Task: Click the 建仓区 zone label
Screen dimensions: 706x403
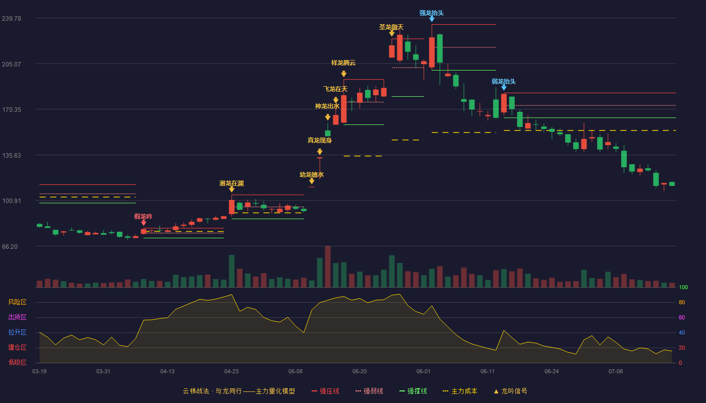Action: coord(17,348)
